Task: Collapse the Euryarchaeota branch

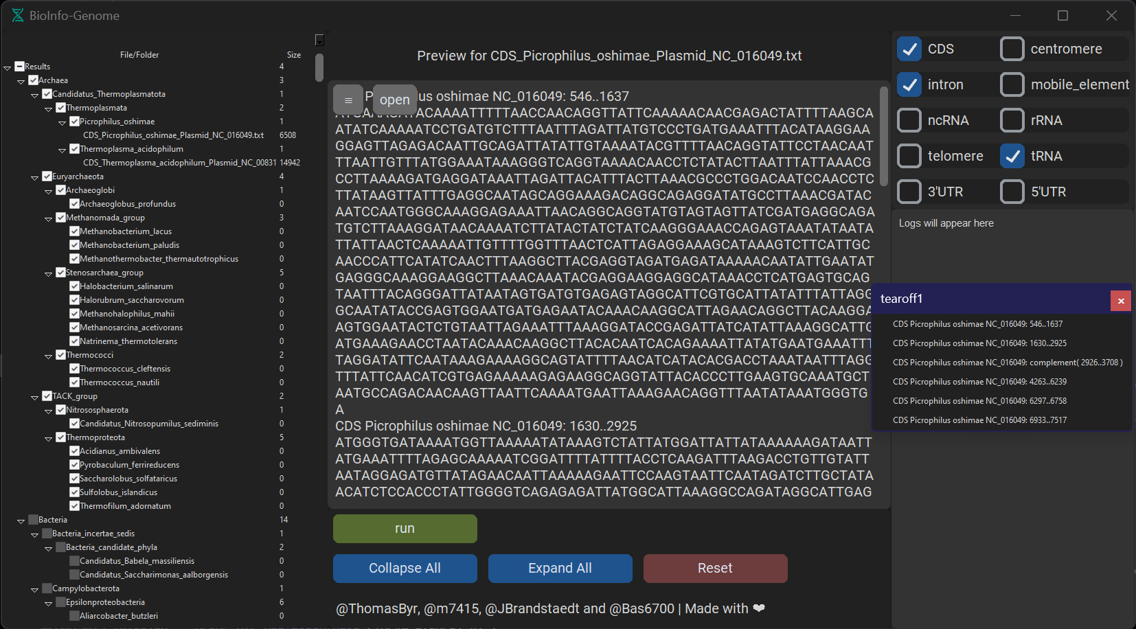Action: coord(35,177)
